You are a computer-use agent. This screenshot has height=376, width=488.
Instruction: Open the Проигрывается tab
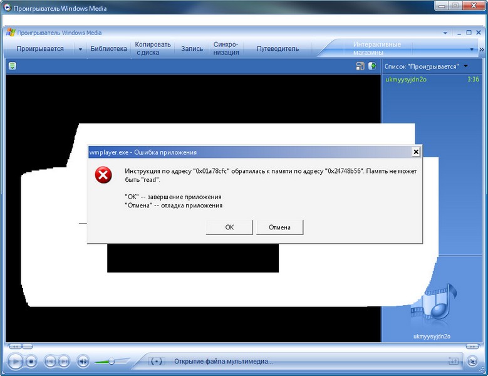tap(40, 49)
